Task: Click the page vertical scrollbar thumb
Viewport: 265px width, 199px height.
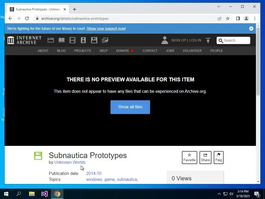Action: click(258, 62)
